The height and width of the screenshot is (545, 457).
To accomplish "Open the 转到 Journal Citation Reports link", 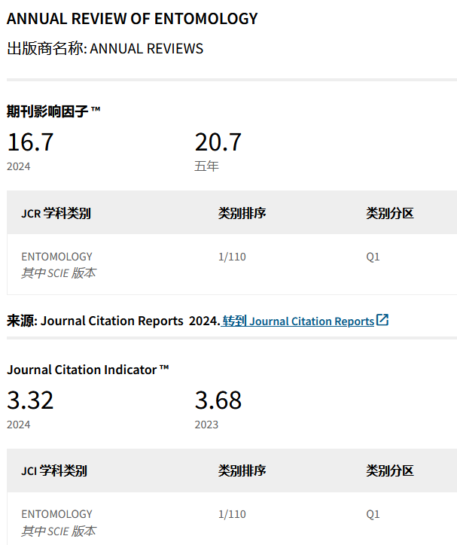I will point(298,321).
